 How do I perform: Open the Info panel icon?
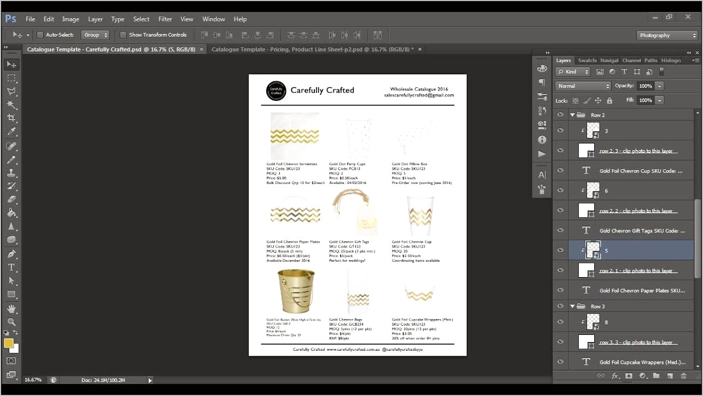point(542,140)
